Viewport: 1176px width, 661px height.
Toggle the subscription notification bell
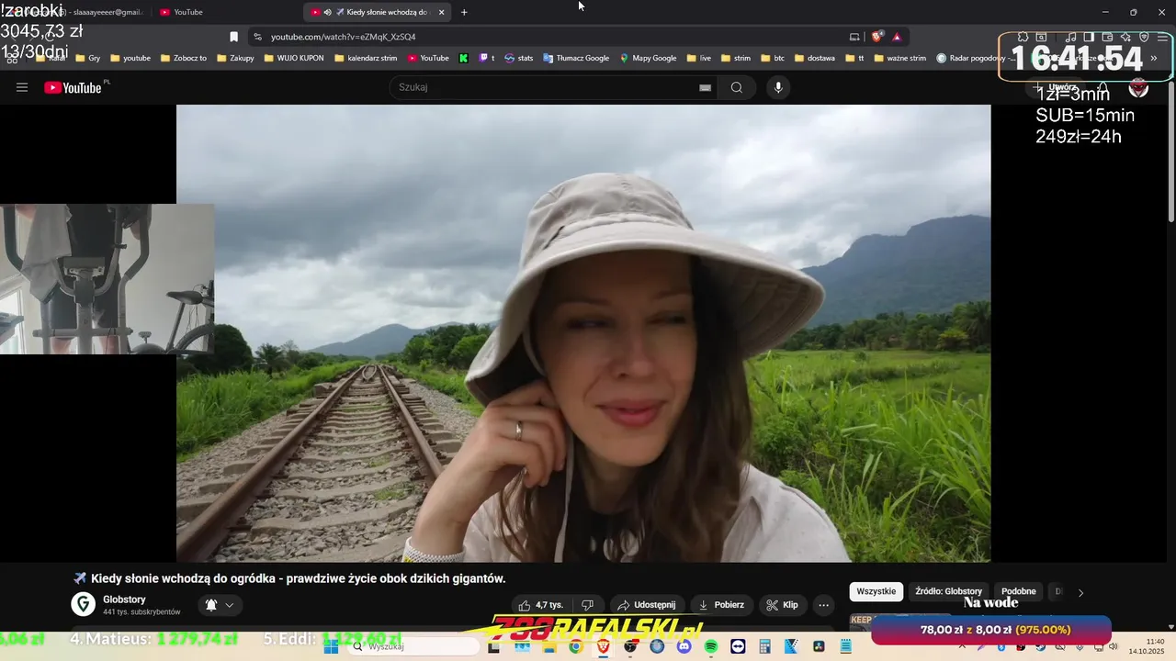pos(211,605)
